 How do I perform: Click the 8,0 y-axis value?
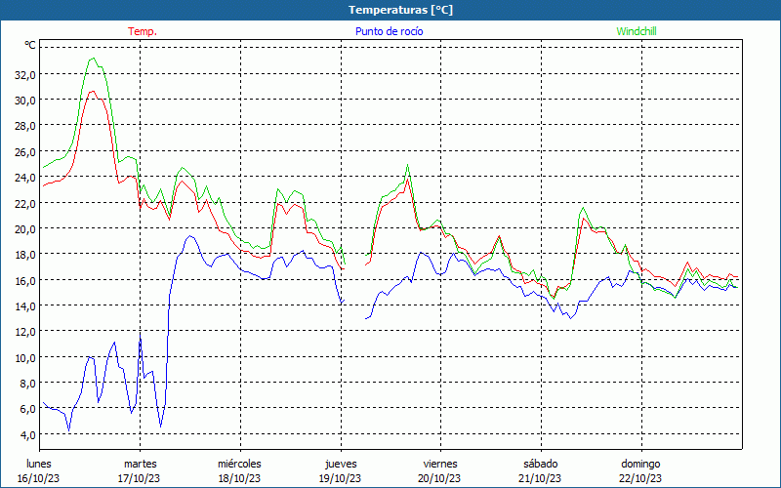click(x=27, y=383)
